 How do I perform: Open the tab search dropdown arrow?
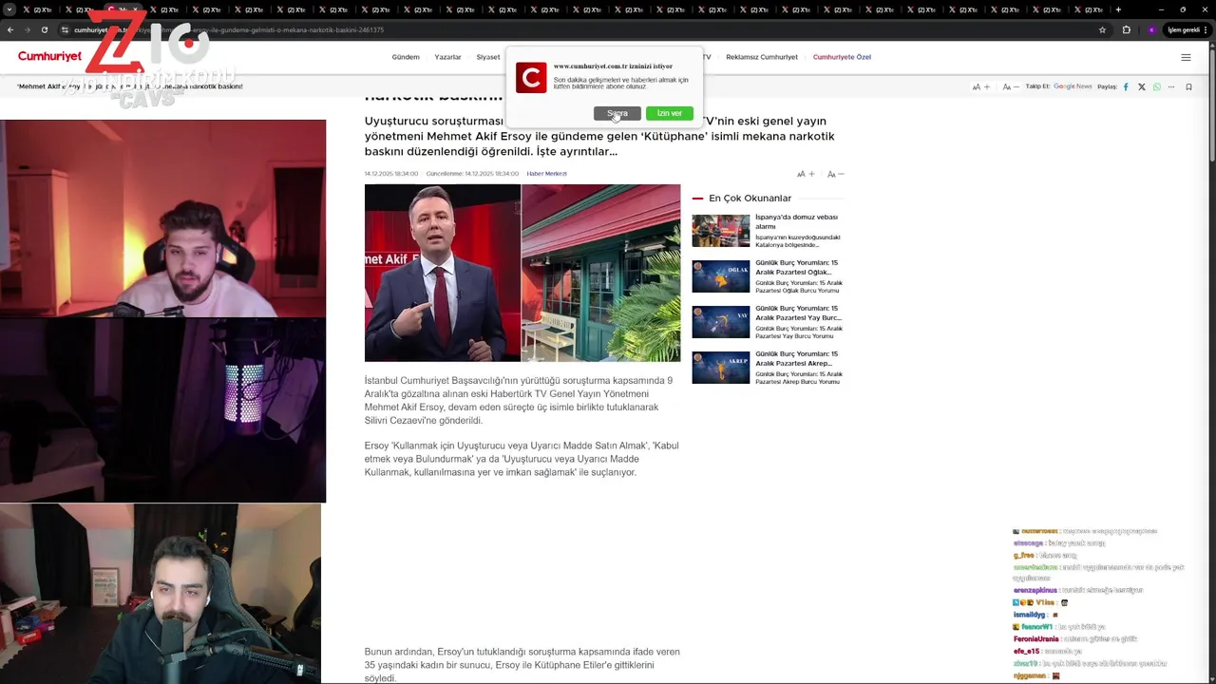pos(9,9)
